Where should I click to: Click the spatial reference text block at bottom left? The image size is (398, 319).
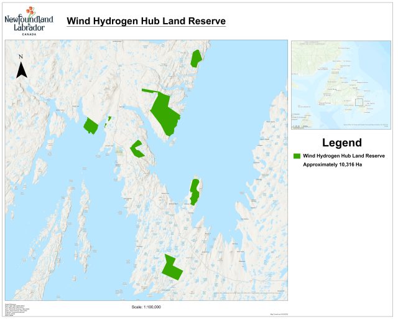[x=17, y=310]
